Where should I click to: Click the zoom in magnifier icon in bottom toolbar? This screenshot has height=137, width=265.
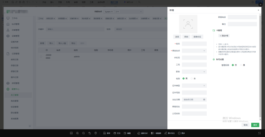[x=77, y=133]
